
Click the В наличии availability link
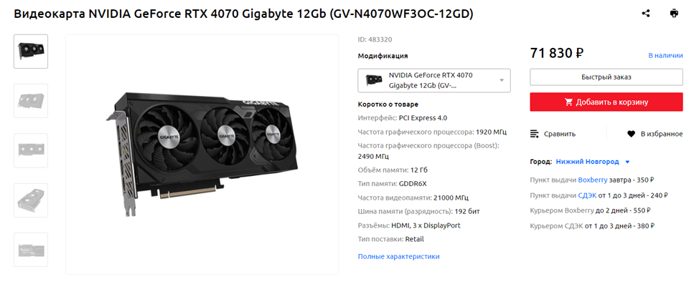665,56
